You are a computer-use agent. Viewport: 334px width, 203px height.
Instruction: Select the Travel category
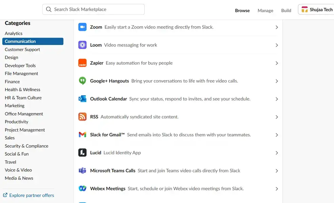pos(11,162)
